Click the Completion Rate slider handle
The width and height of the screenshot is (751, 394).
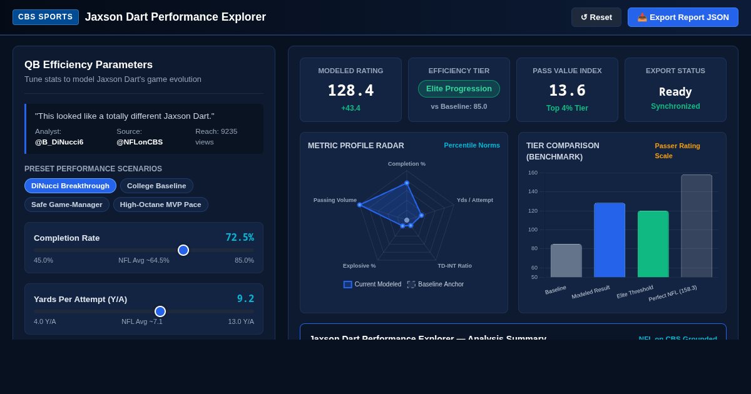click(x=183, y=250)
